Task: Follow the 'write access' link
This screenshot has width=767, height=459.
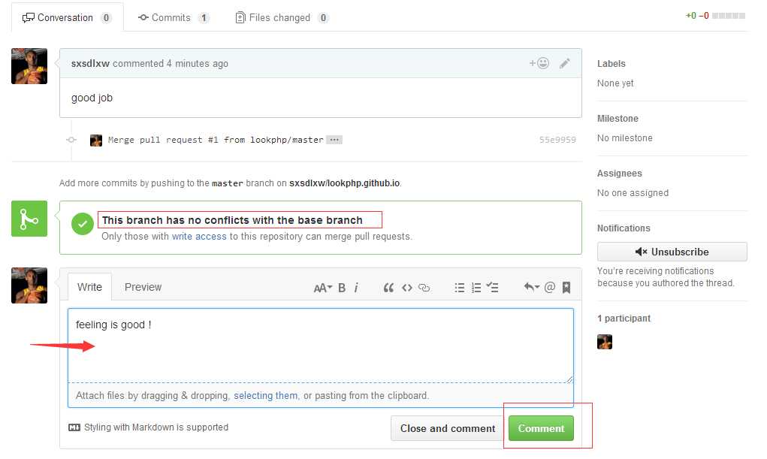Action: click(199, 237)
